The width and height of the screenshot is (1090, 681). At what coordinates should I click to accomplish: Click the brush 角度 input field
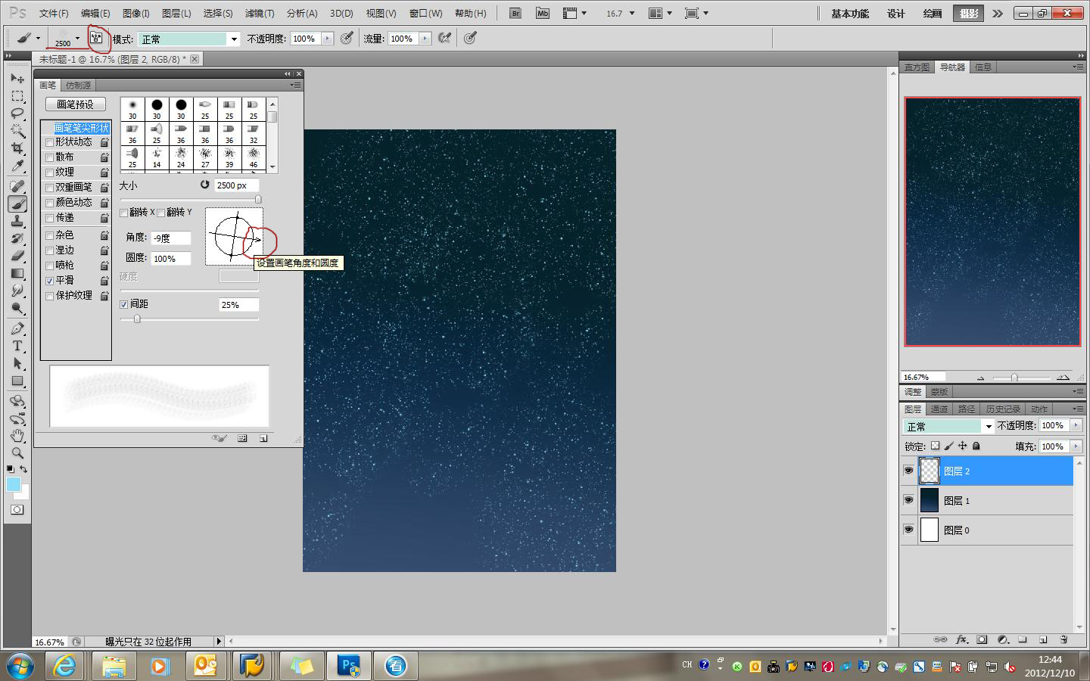click(170, 238)
